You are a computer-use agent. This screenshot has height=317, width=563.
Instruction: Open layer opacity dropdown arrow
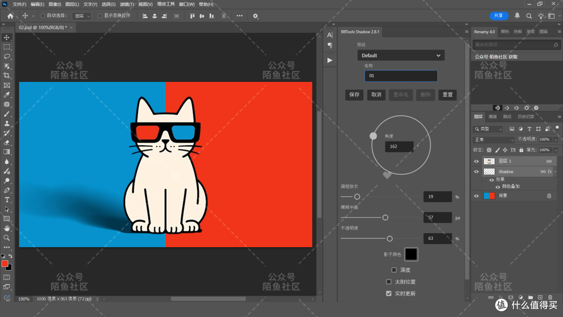[x=556, y=139]
